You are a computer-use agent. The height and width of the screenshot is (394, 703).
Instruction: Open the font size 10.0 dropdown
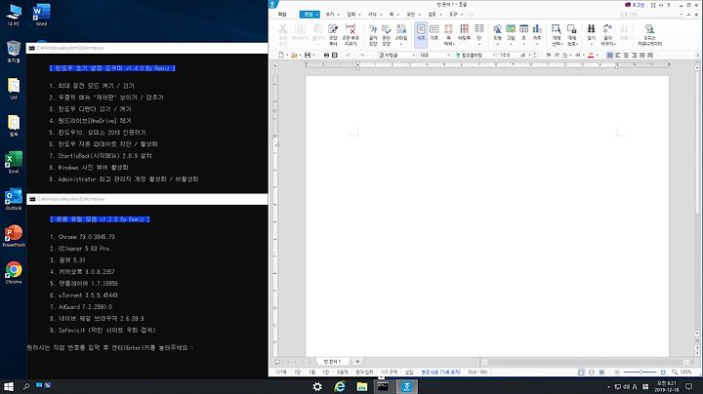point(515,55)
